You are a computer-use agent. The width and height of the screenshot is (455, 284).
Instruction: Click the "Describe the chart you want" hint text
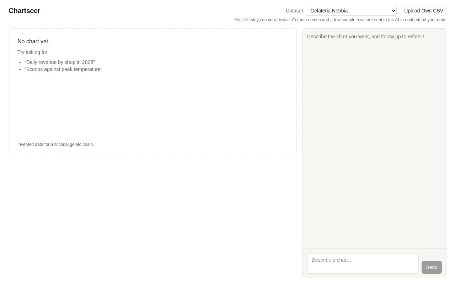(x=366, y=37)
